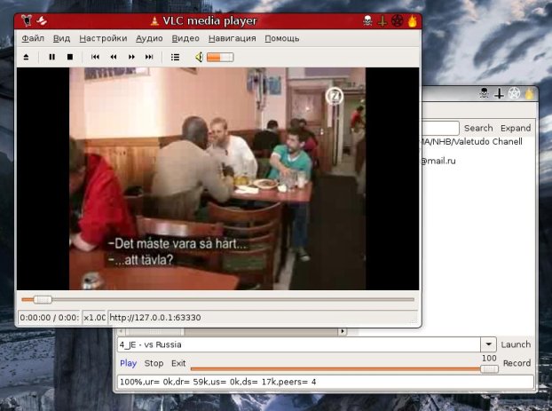Click the eject button in VLC toolbar
The width and height of the screenshot is (552, 411).
[26, 57]
